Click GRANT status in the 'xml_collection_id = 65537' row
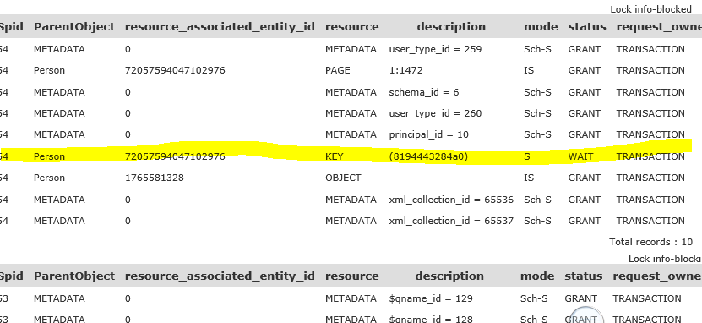The width and height of the screenshot is (702, 323). 585,221
